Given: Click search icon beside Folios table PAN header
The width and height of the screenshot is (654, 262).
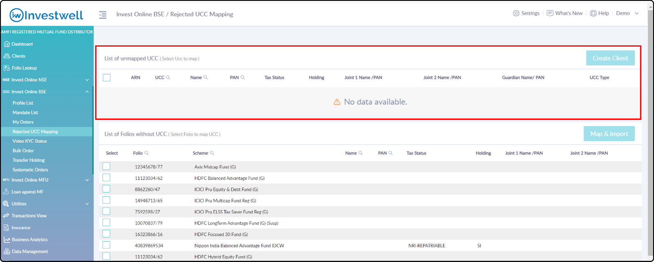Looking at the screenshot, I should (390, 153).
